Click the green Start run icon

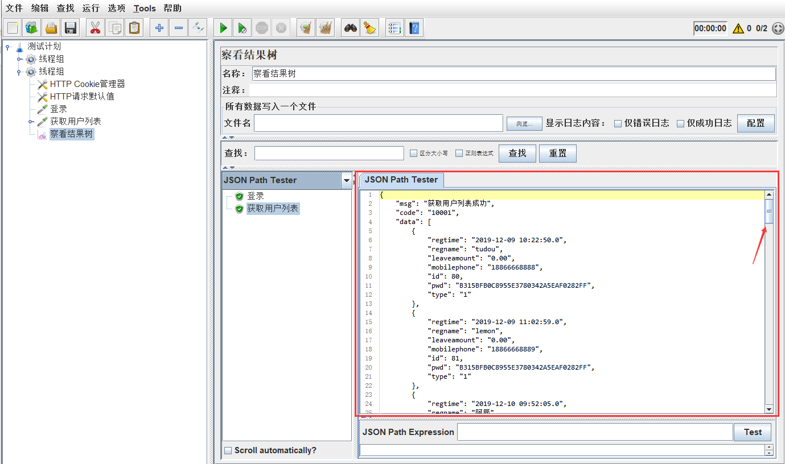pyautogui.click(x=224, y=28)
